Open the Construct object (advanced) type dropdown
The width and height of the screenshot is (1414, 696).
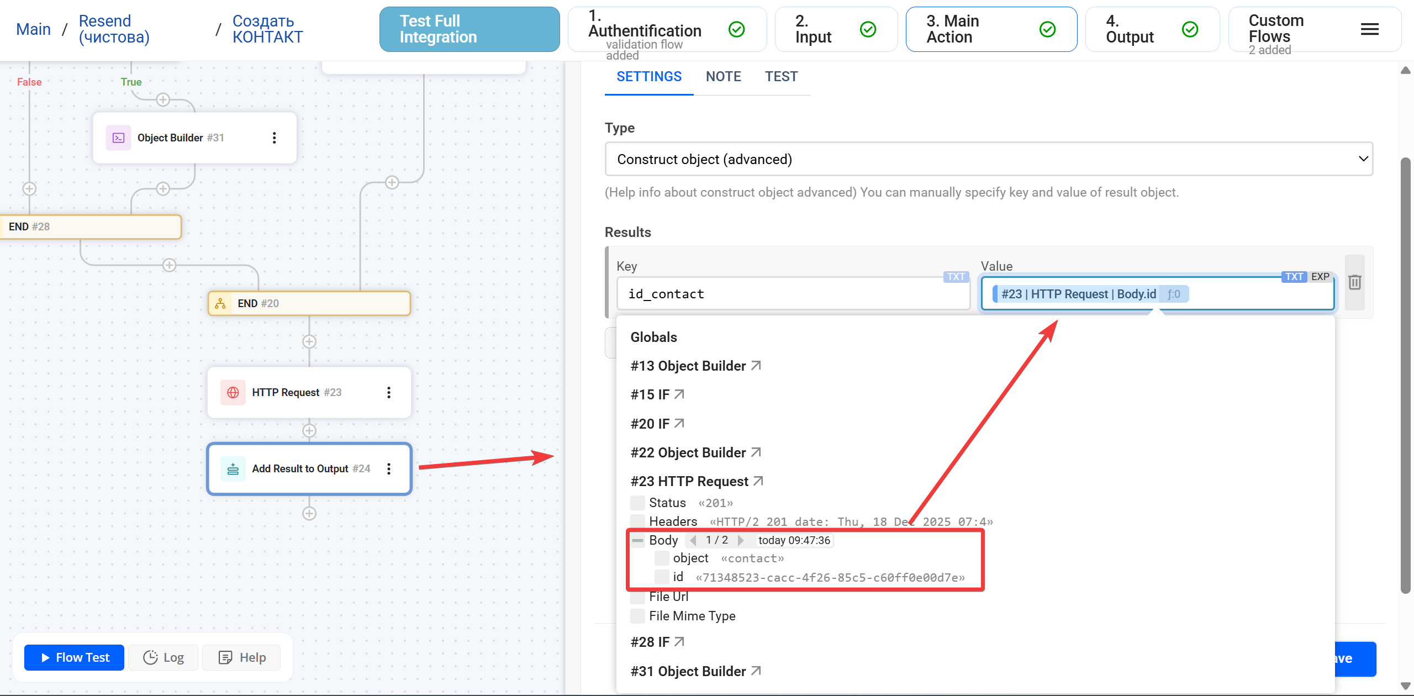(x=989, y=159)
